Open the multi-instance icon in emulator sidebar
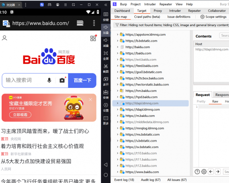Screen dimensions: 229x183 (x=106, y=79)
